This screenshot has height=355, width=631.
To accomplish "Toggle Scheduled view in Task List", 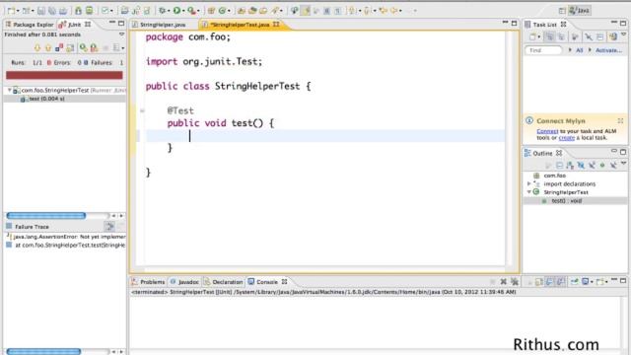I will pyautogui.click(x=561, y=36).
